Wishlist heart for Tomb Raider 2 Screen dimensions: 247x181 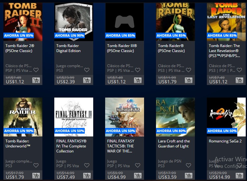point(36,70)
